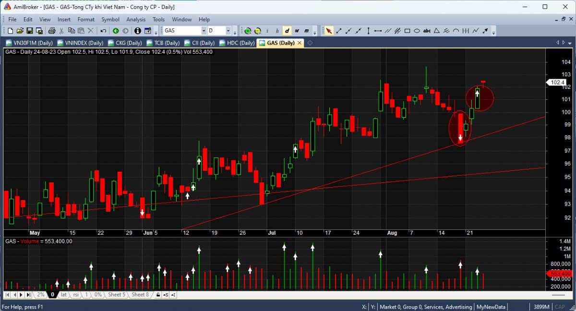Jump to the first chart sheet
This screenshot has height=311, width=576.
pos(7,295)
